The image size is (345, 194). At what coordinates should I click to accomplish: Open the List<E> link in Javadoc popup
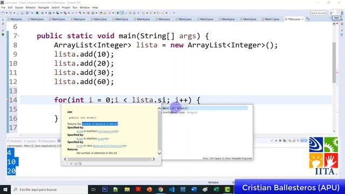coord(103,138)
